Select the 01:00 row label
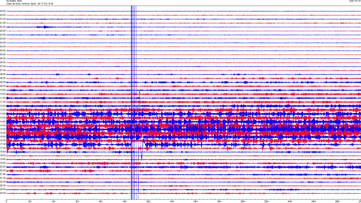 (3, 19)
